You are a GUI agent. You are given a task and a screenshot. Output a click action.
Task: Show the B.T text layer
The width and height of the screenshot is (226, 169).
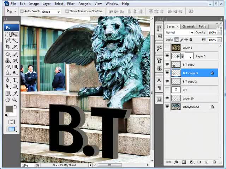pos(167,90)
